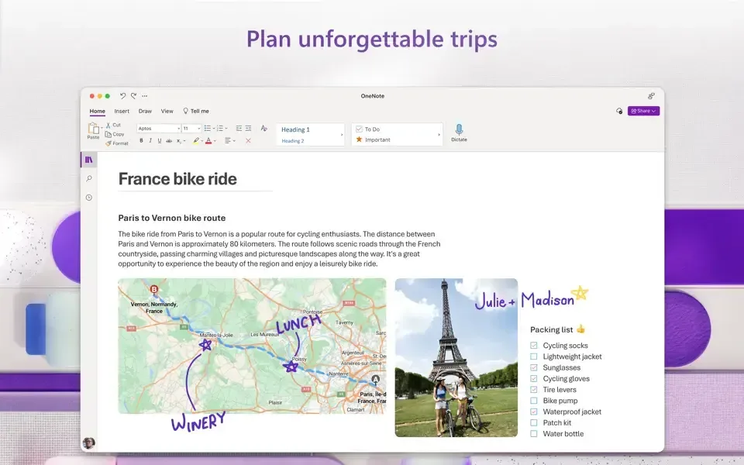Uncheck the Sunglasses checkbox
The height and width of the screenshot is (465, 744).
(534, 367)
